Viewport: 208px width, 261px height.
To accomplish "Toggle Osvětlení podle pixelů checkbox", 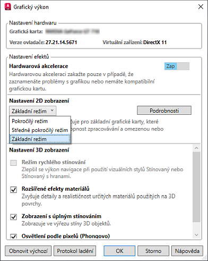I will (14, 237).
